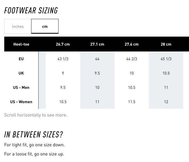Choose US Men size 10 cell
The width and height of the screenshot is (189, 162).
click(x=97, y=87)
